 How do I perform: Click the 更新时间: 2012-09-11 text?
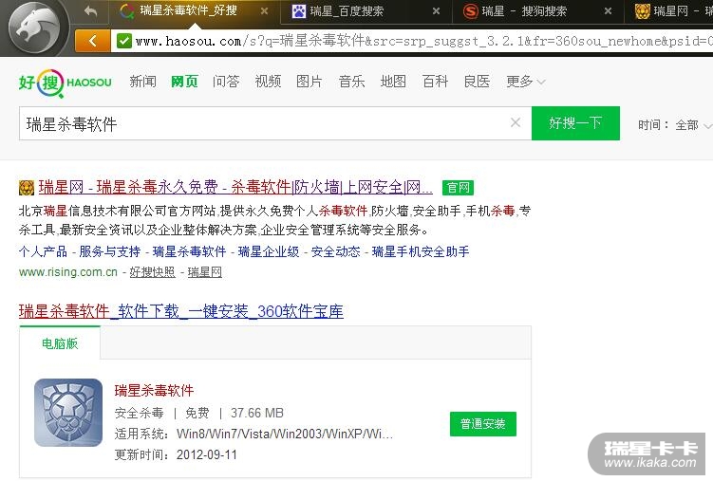pyautogui.click(x=176, y=454)
